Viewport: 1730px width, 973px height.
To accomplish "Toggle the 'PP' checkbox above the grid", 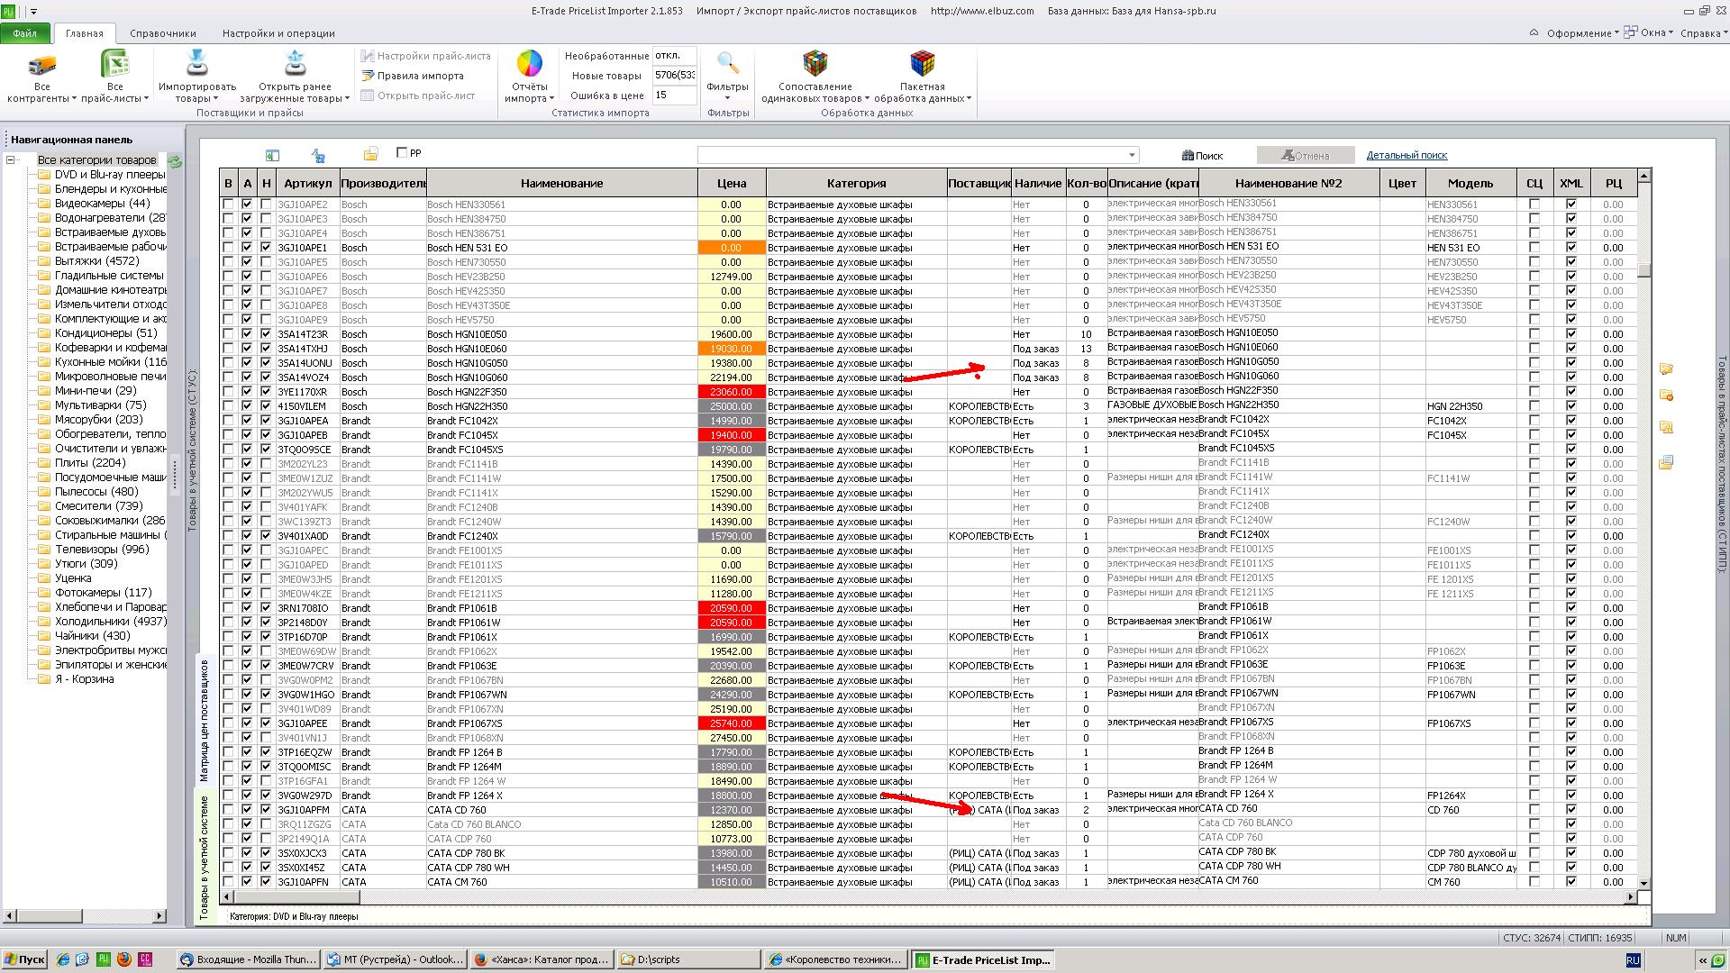I will (x=403, y=152).
